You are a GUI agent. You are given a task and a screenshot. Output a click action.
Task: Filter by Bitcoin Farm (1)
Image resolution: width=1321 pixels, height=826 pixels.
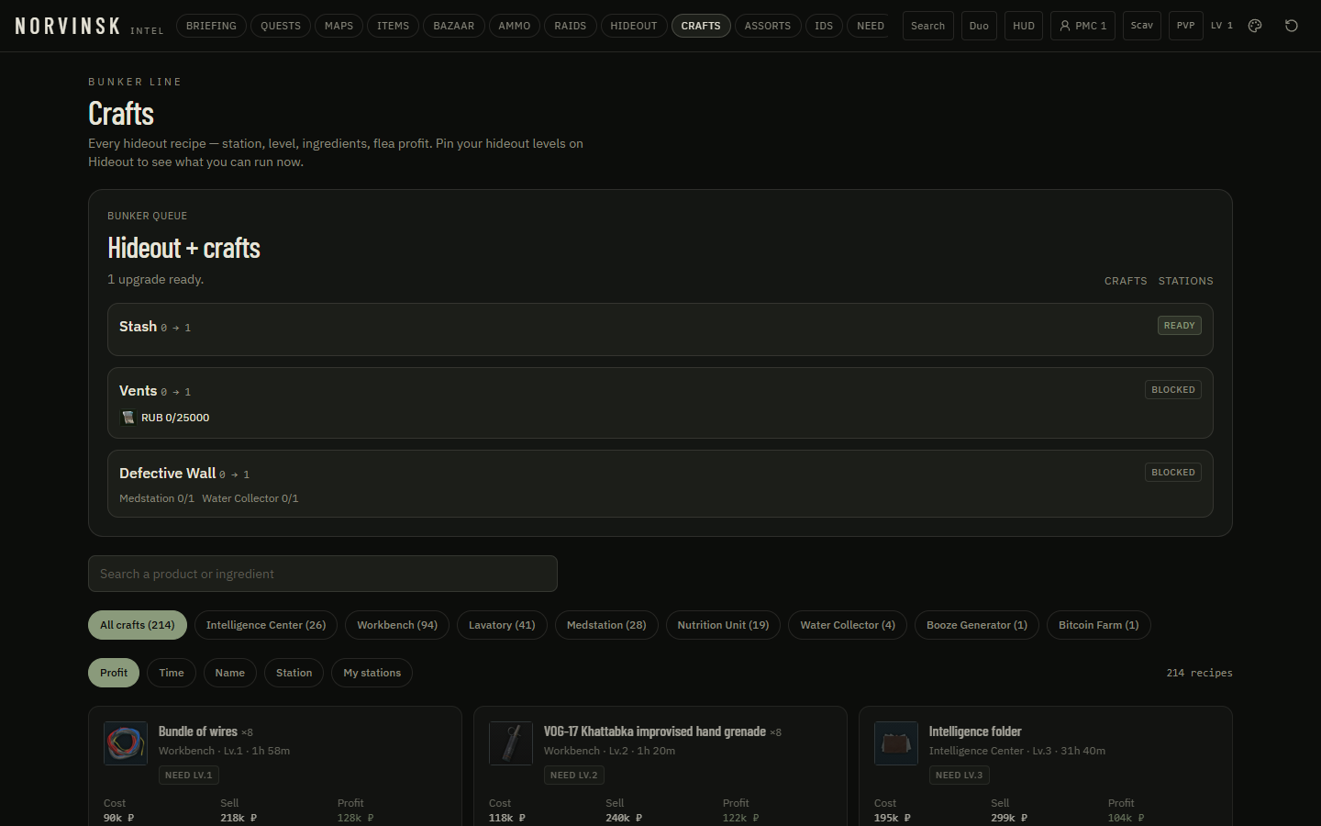pyautogui.click(x=1099, y=625)
